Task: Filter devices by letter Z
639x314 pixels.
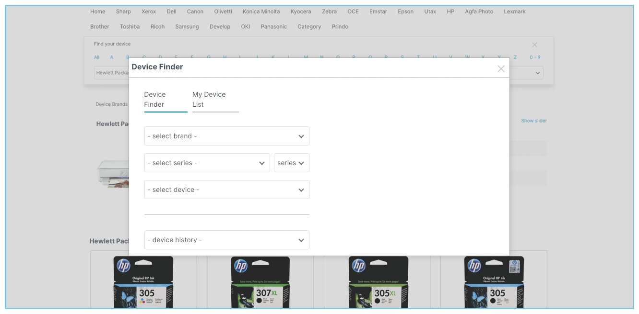Action: (515, 57)
